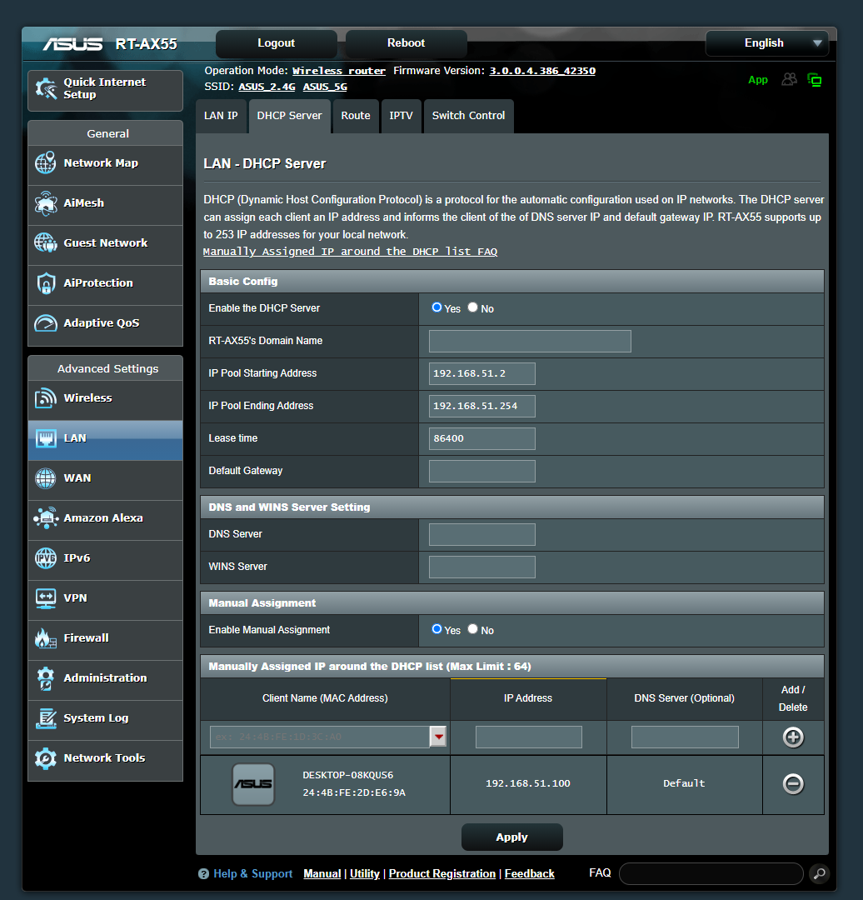This screenshot has width=863, height=900.
Task: Open the AiMesh icon
Action: (45, 203)
